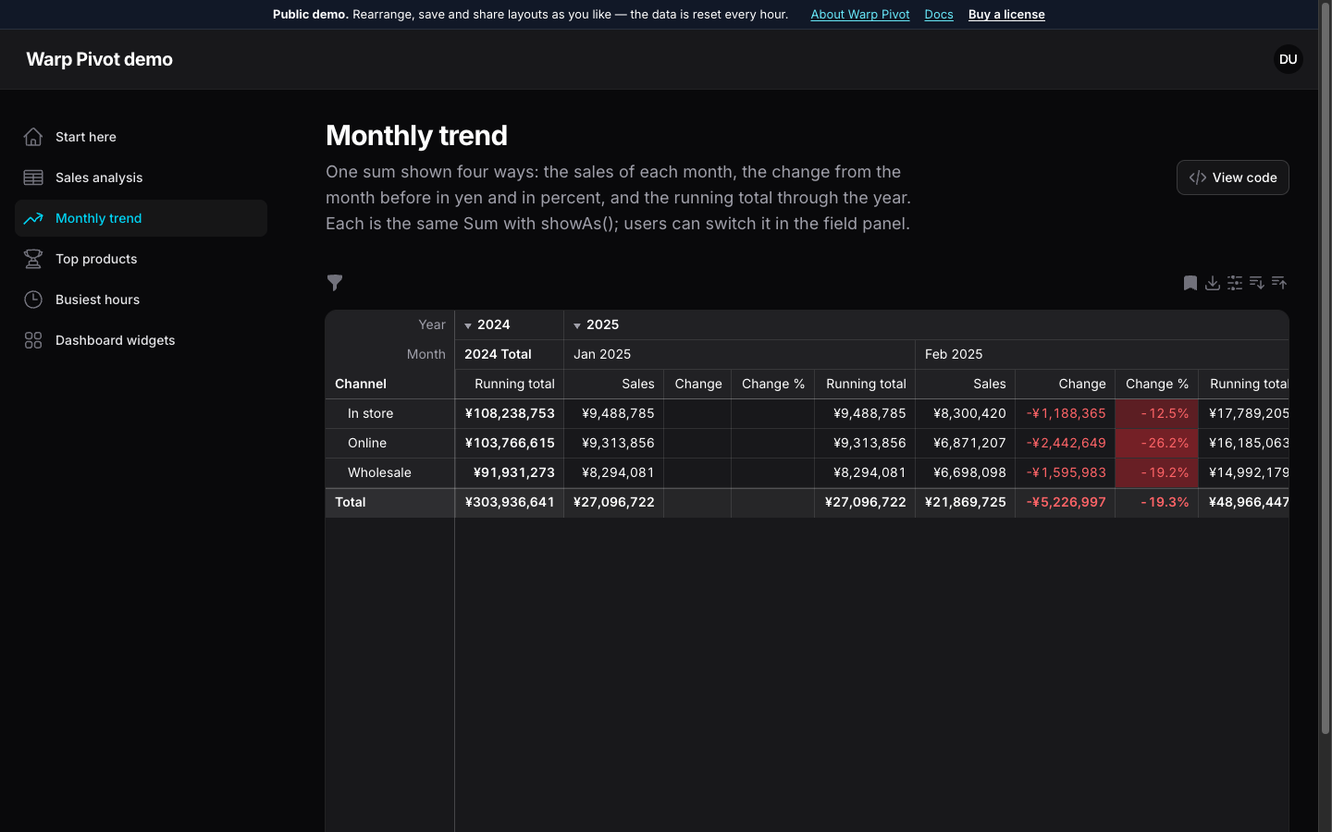The height and width of the screenshot is (832, 1332).
Task: Click the -19.3% Total change cell
Action: (1156, 502)
